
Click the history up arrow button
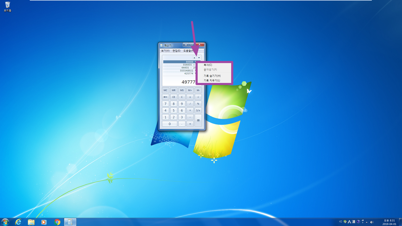194,58
